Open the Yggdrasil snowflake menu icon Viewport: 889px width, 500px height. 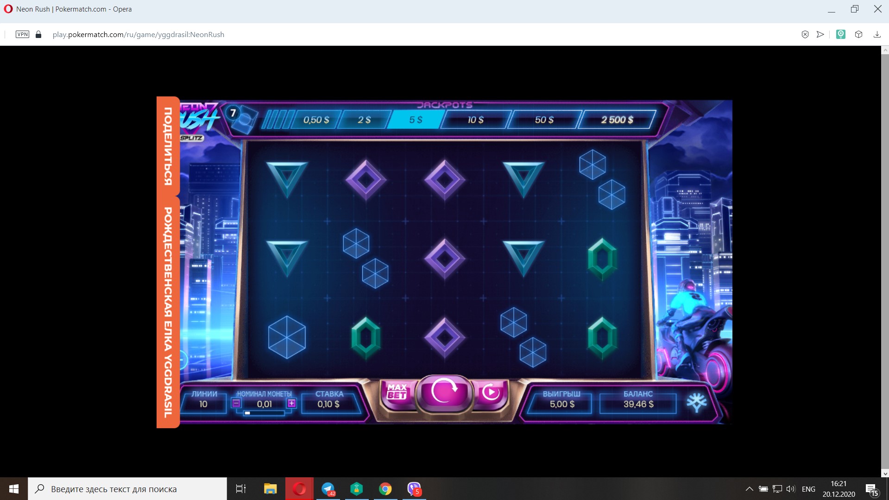pos(696,402)
